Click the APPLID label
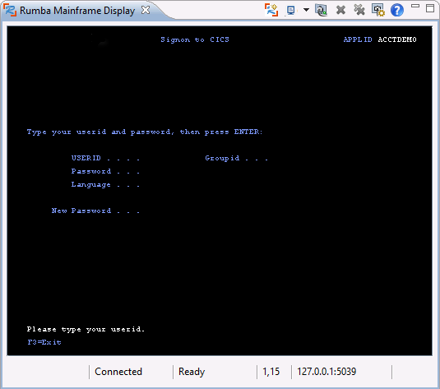 pyautogui.click(x=358, y=39)
